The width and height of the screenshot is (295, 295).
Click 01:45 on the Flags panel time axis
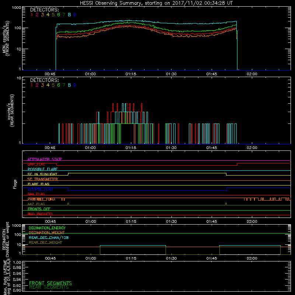coord(212,222)
